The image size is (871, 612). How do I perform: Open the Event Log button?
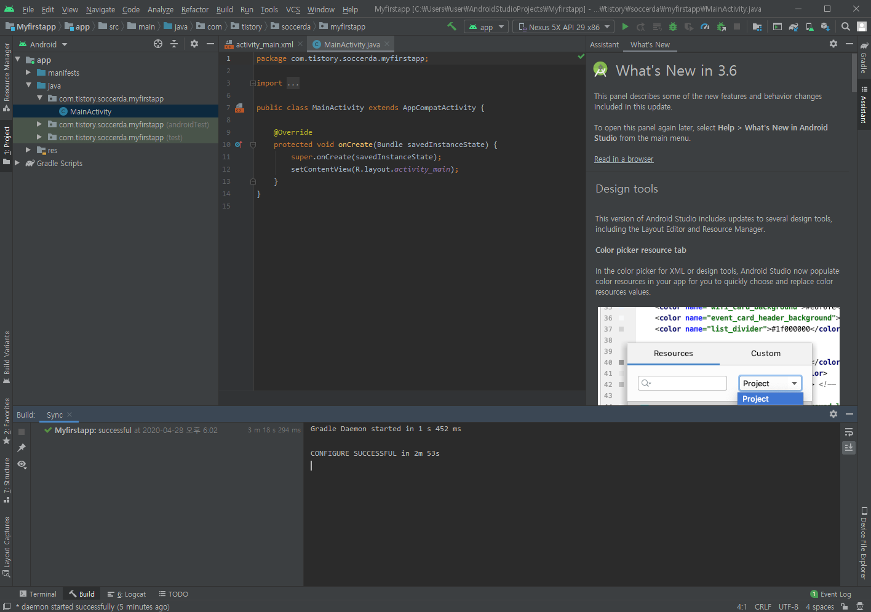[x=831, y=594]
